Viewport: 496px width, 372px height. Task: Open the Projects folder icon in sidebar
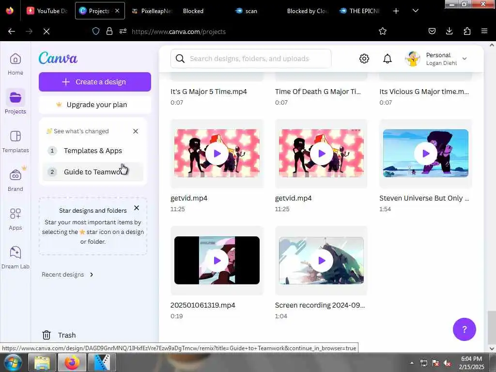[x=15, y=98]
